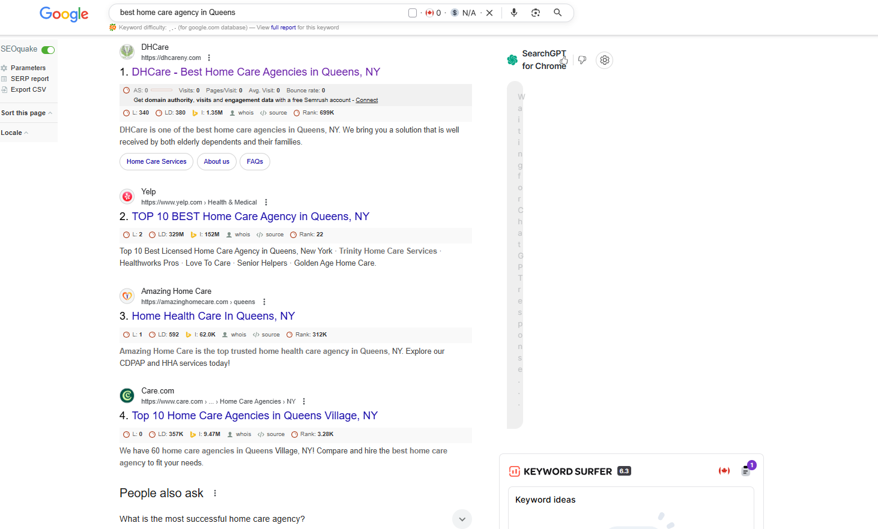Image resolution: width=878 pixels, height=529 pixels.
Task: Click the microphone voice search icon
Action: point(514,13)
